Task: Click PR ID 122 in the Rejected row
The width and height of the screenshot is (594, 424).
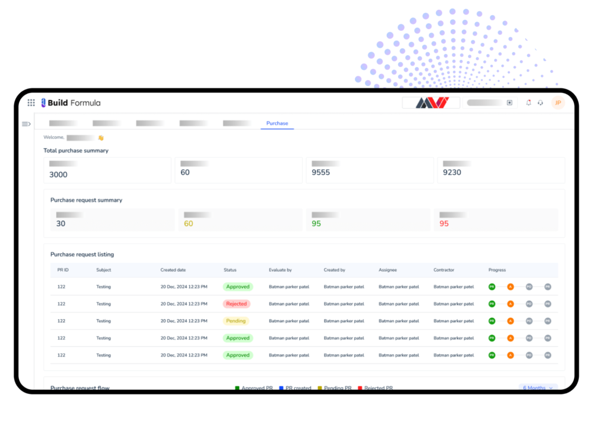Action: coord(61,304)
